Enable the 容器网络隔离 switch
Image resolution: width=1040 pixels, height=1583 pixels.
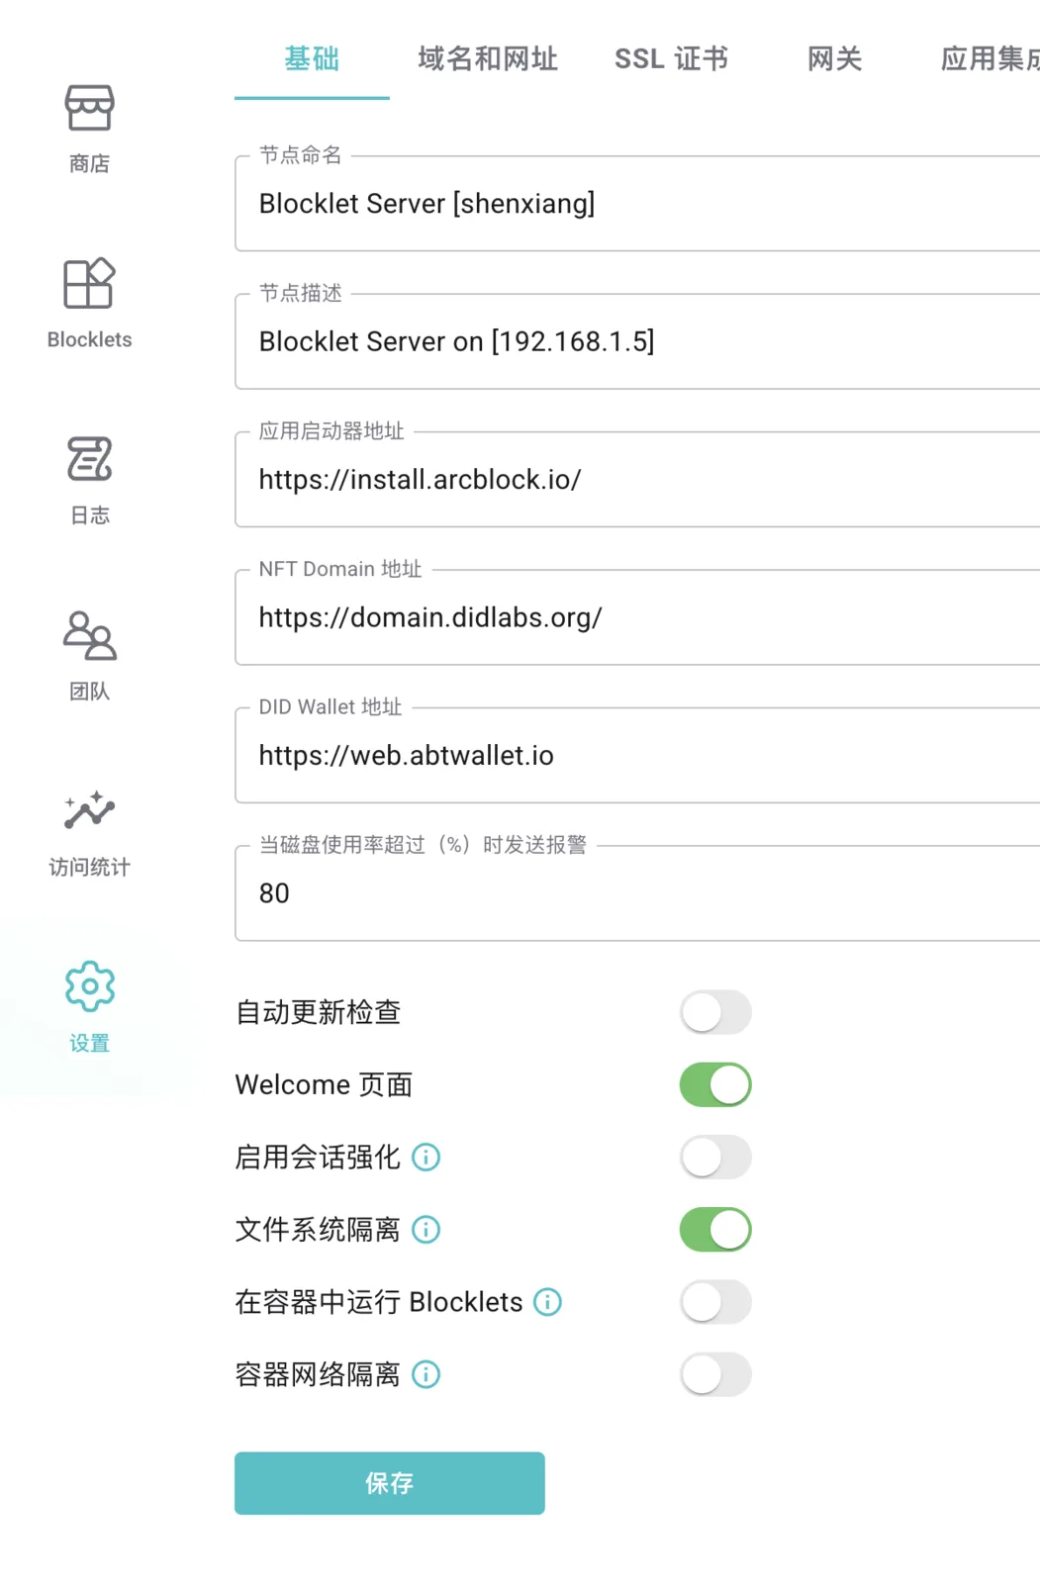pyautogui.click(x=715, y=1374)
